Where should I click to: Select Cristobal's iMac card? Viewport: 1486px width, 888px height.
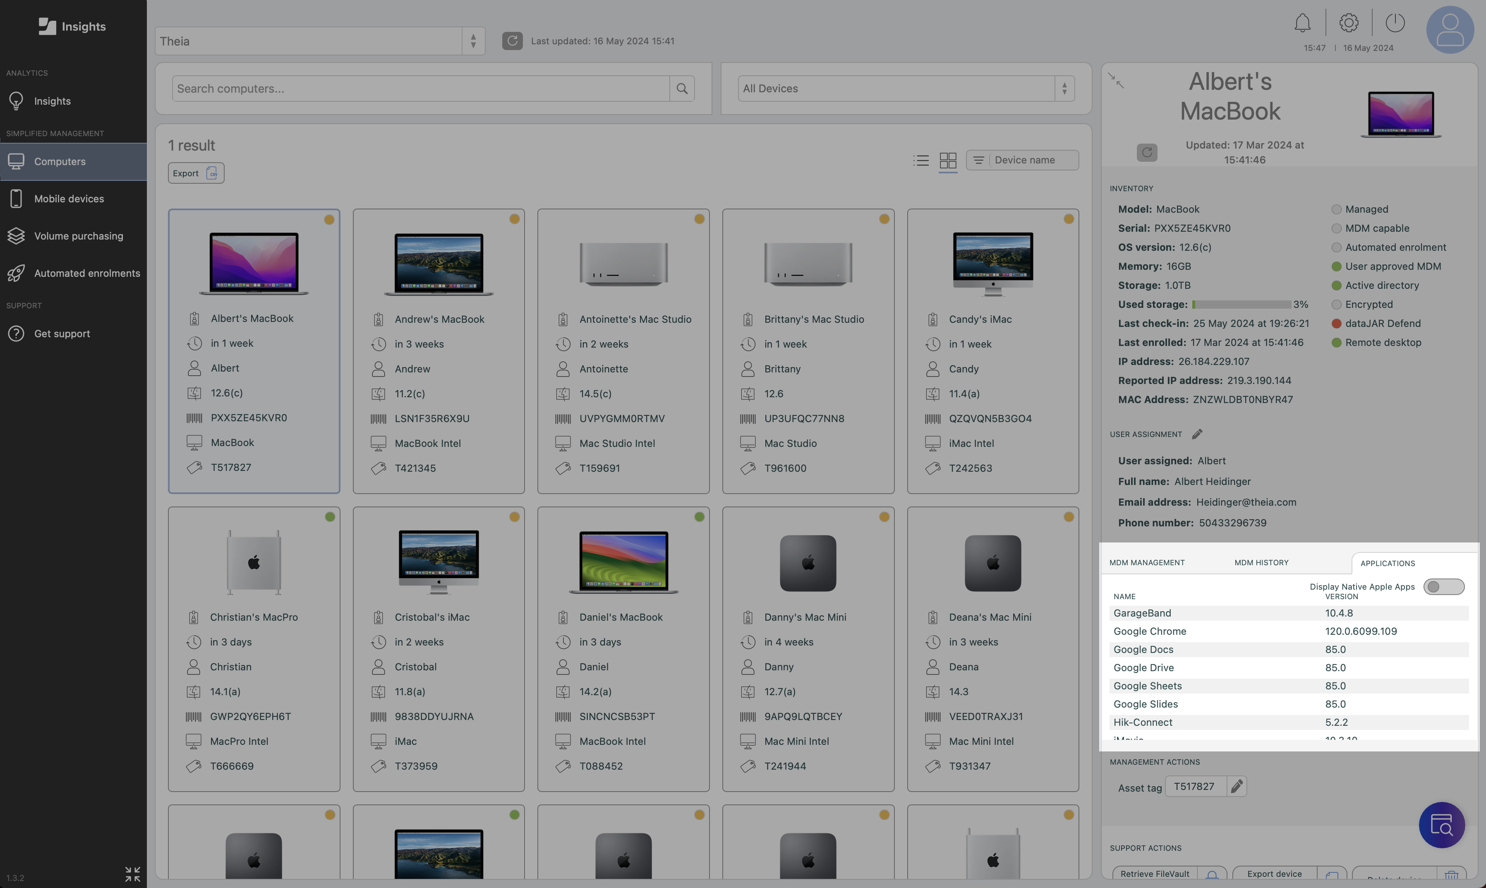coord(439,649)
